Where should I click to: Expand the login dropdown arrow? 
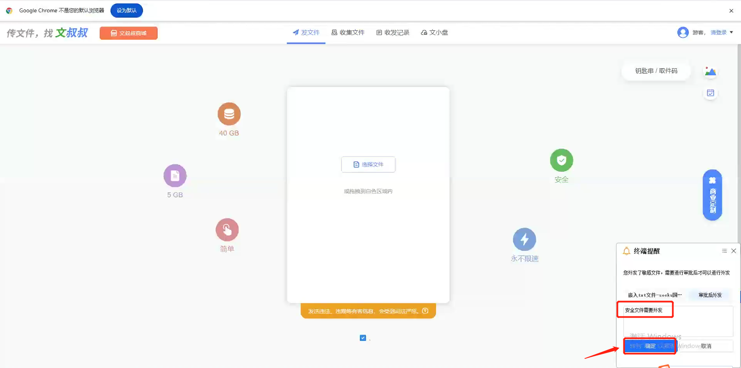click(x=731, y=32)
